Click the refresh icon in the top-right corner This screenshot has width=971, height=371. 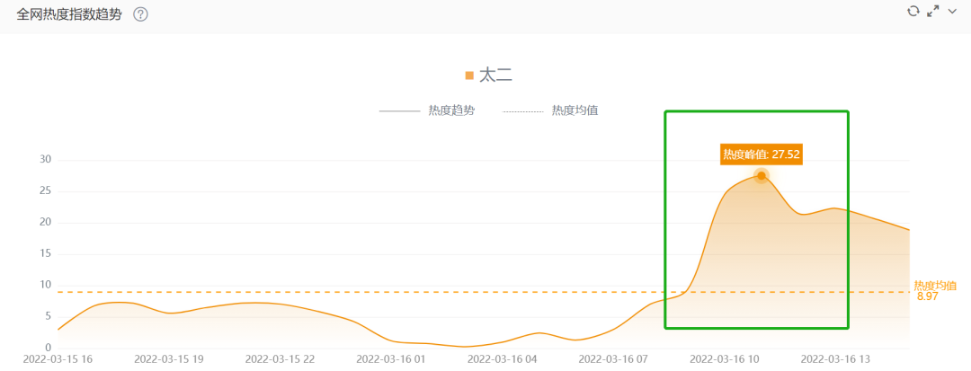click(913, 11)
